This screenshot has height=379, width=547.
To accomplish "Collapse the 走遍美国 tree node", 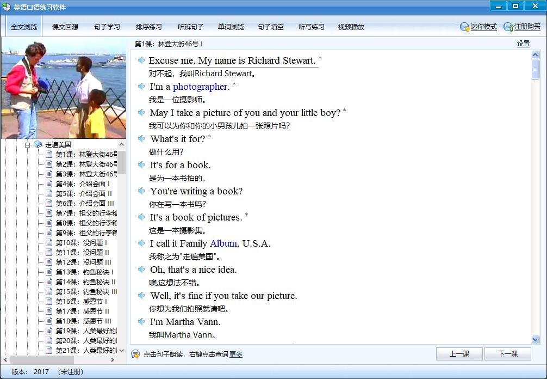I will [x=27, y=145].
